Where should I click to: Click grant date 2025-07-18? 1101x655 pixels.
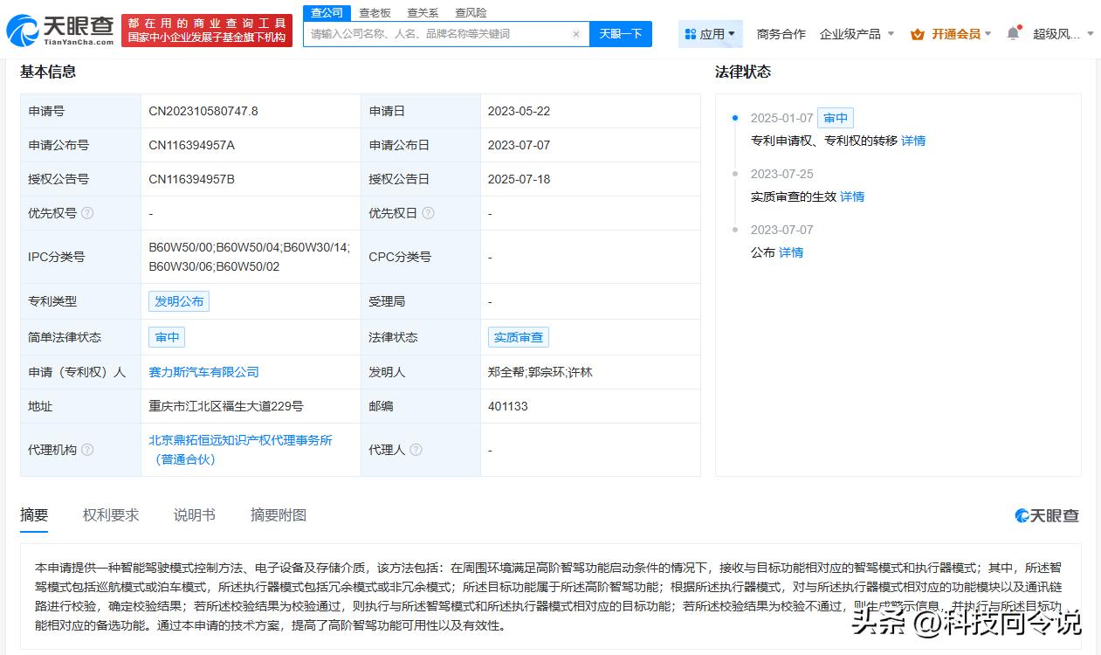pos(519,179)
